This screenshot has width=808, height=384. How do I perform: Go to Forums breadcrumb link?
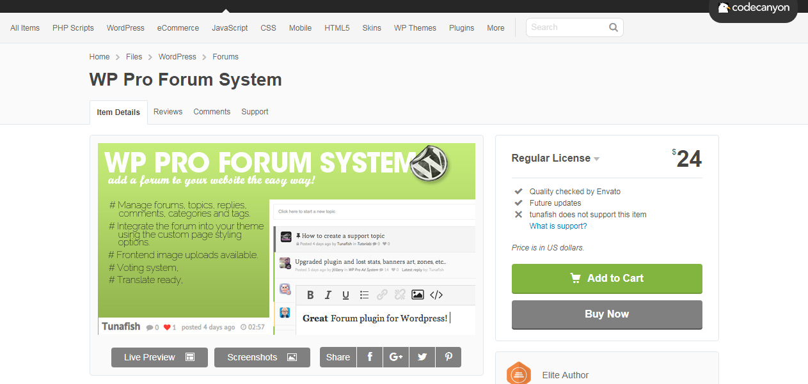click(x=225, y=57)
